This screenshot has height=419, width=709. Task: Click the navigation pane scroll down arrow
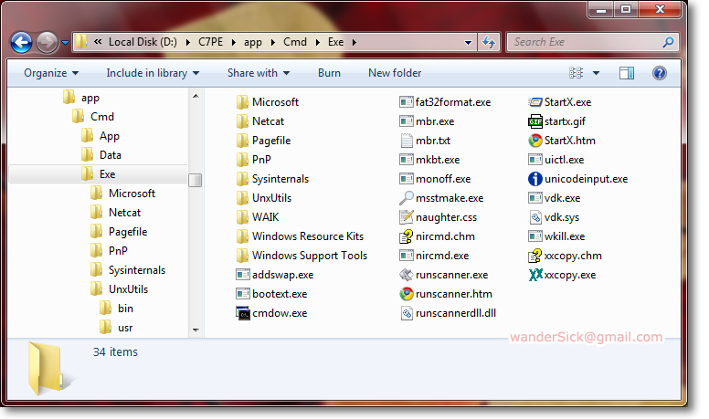[196, 330]
